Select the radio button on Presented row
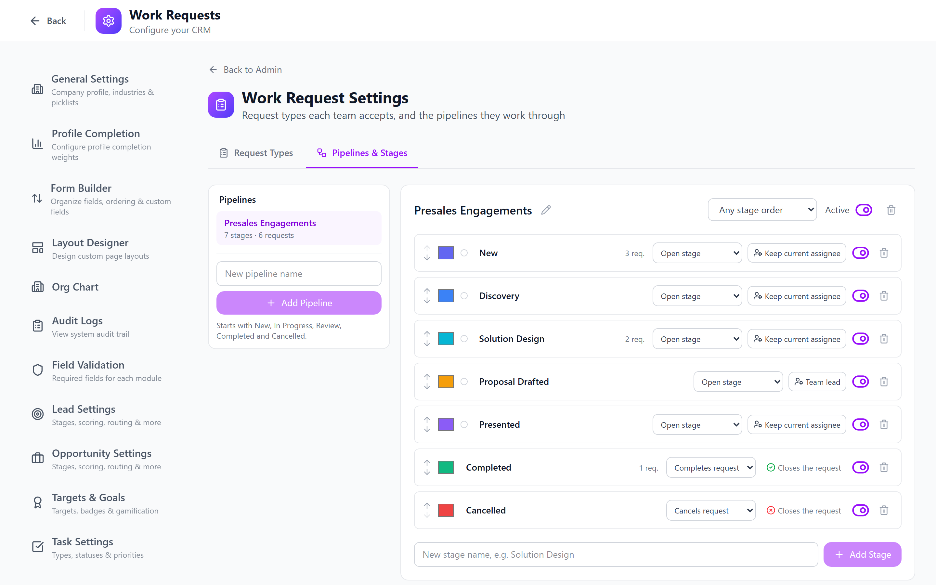Screen dimensions: 936x585 pos(464,425)
